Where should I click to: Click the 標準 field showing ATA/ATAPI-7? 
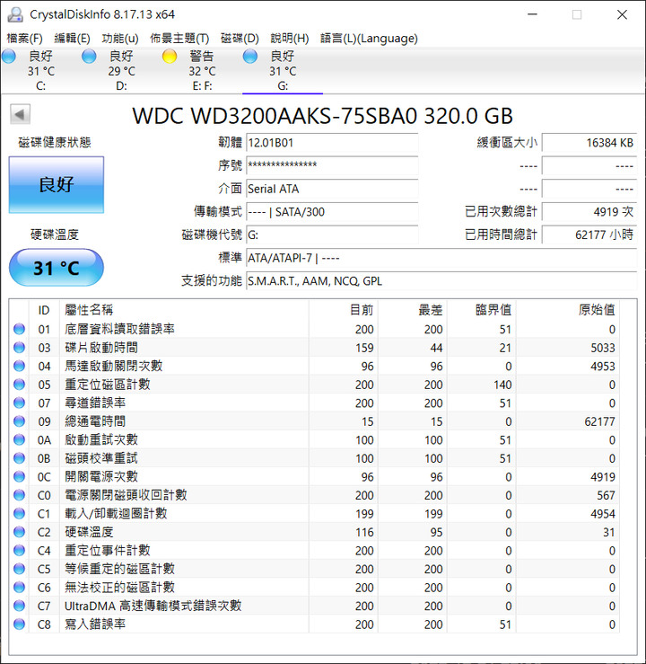tap(441, 258)
